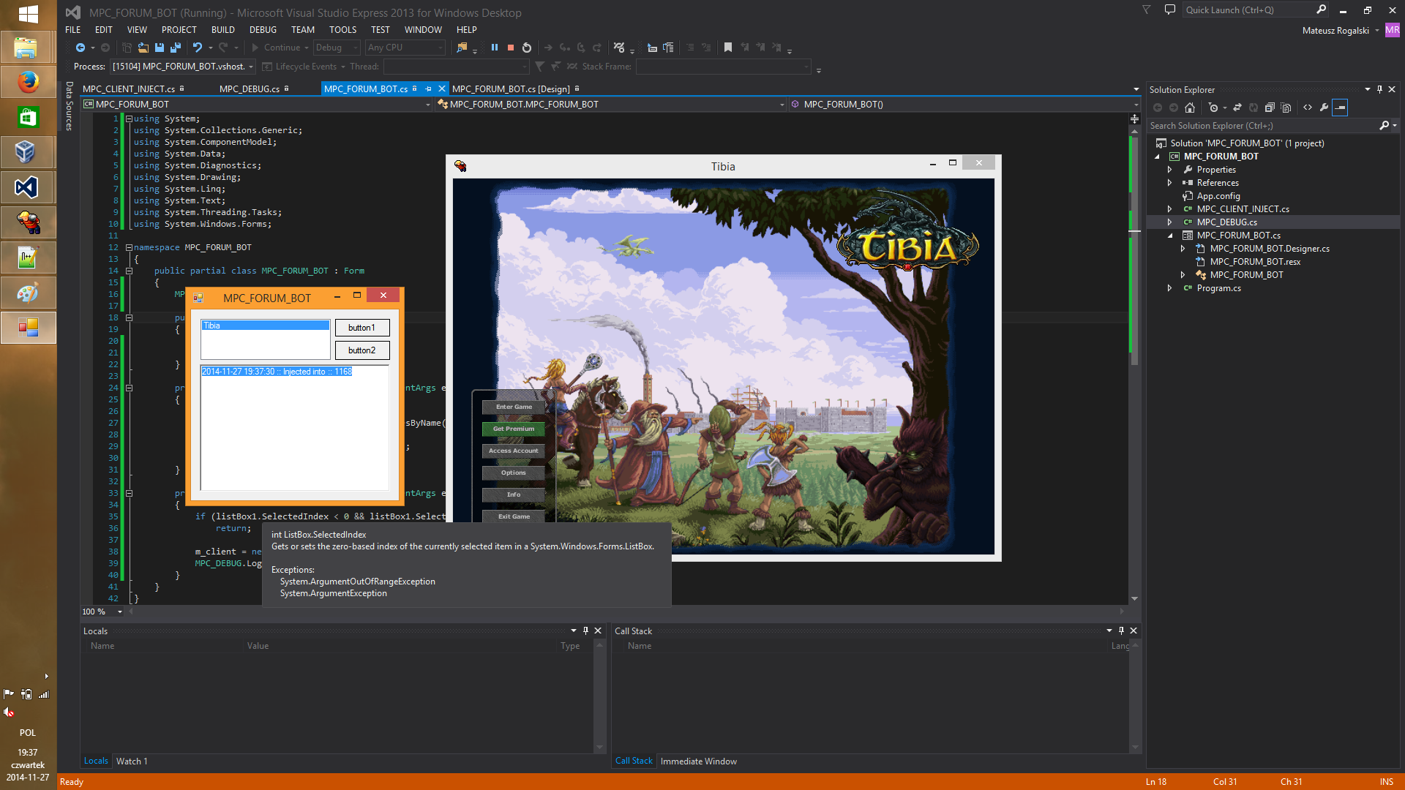This screenshot has height=790, width=1405.
Task: Switch to Immediate Window tab
Action: pyautogui.click(x=699, y=761)
